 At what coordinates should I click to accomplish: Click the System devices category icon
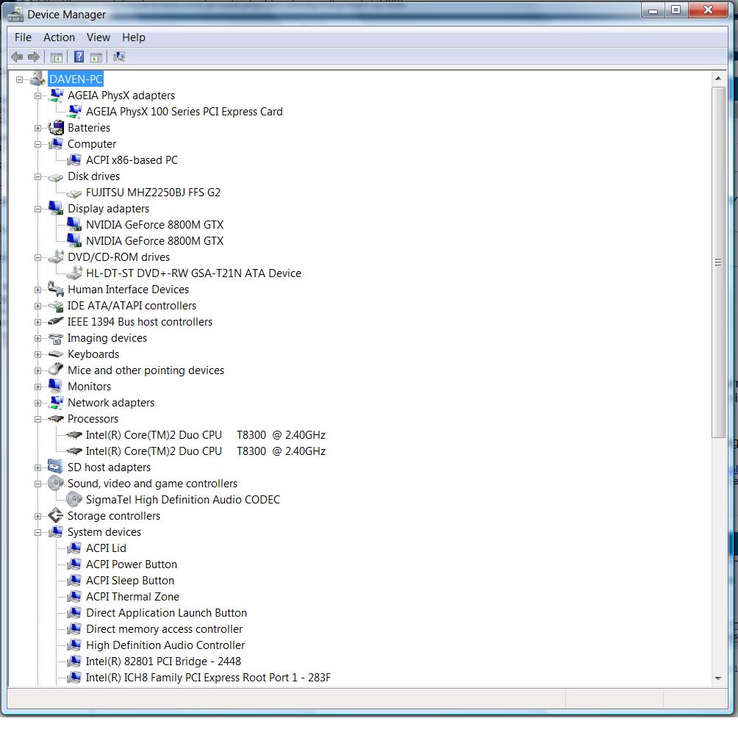[x=56, y=531]
